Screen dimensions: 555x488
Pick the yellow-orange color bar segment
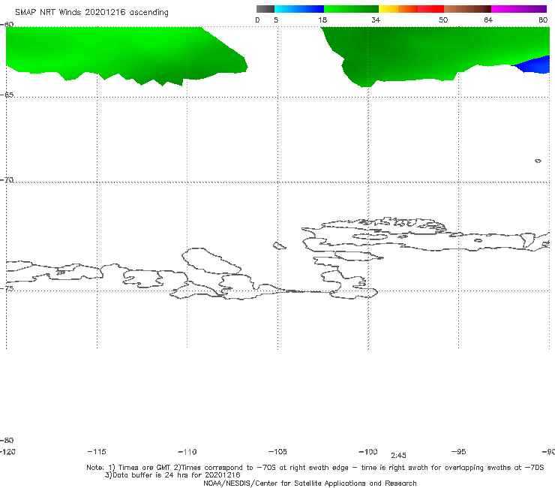click(x=398, y=9)
